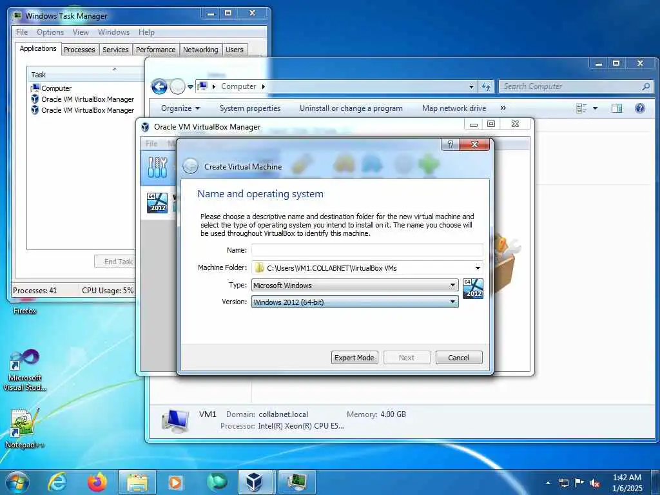Select the 2012 virtual machine in VirtualBox list
Screen dimensions: 660x495
(x=157, y=203)
